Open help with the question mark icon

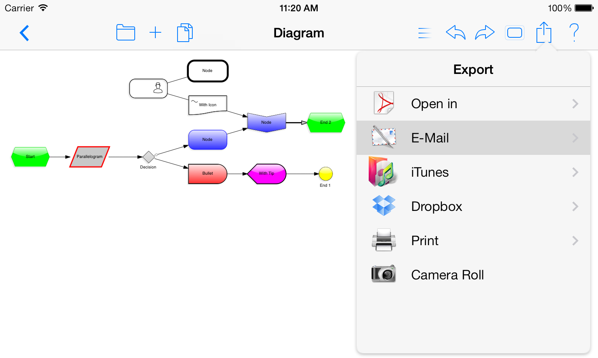[574, 33]
